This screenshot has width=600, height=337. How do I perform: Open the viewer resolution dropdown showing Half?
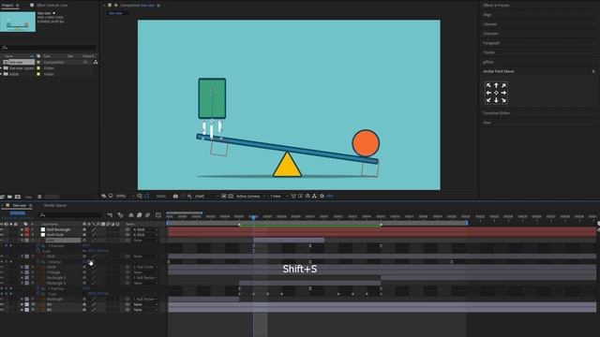pyautogui.click(x=206, y=196)
